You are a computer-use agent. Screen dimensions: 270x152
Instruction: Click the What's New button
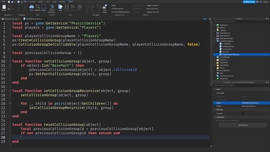[x=249, y=2]
